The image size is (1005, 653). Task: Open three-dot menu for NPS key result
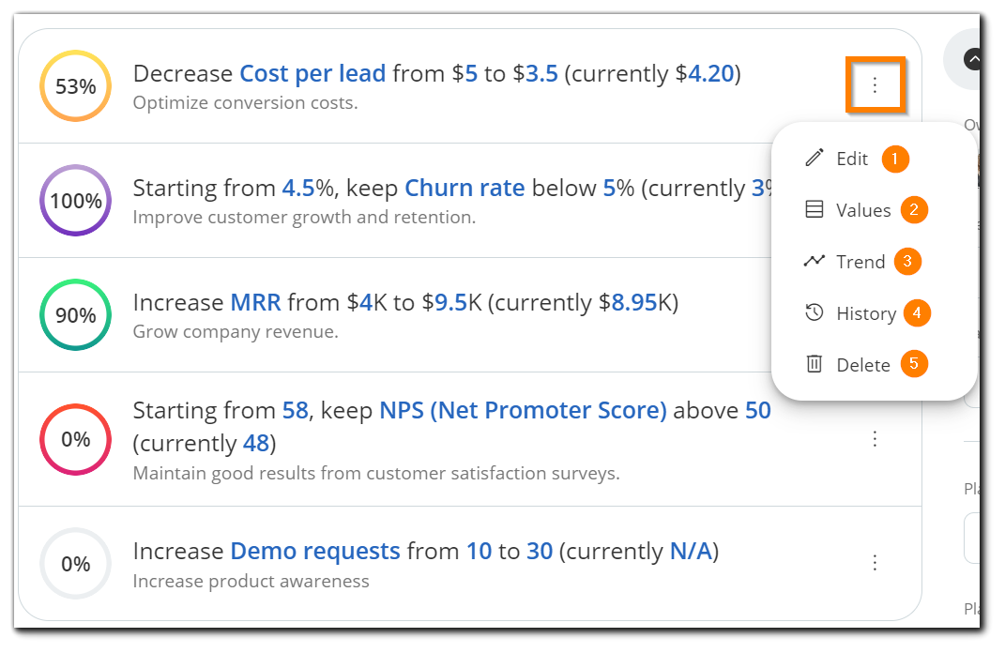[x=875, y=439]
